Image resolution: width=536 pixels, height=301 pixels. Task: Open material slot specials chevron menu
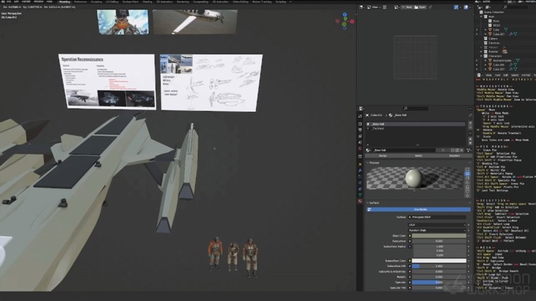[x=471, y=133]
